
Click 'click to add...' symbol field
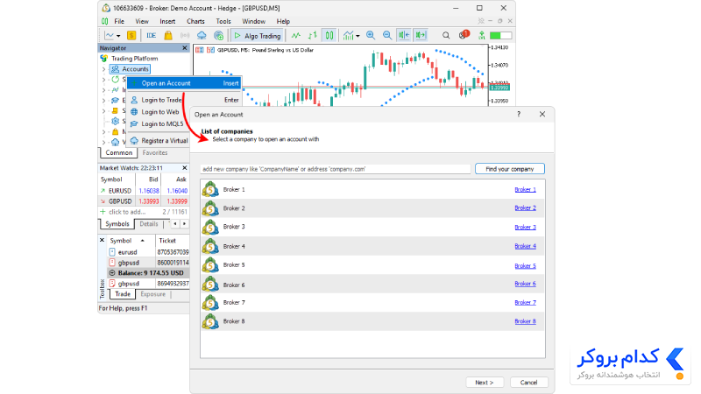pyautogui.click(x=127, y=212)
